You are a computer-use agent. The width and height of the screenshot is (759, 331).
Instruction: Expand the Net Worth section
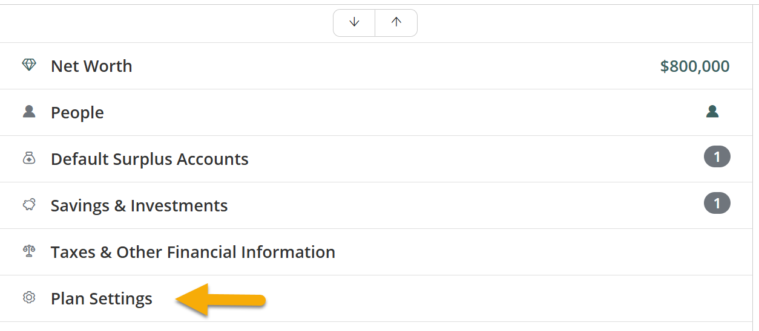pyautogui.click(x=91, y=66)
